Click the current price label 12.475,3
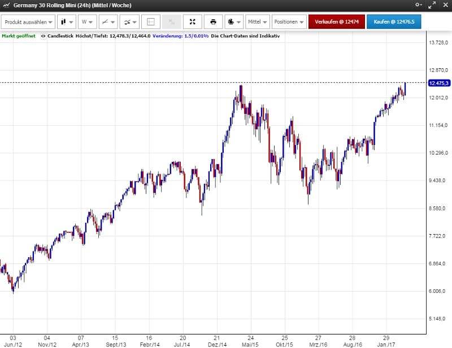 pyautogui.click(x=439, y=83)
